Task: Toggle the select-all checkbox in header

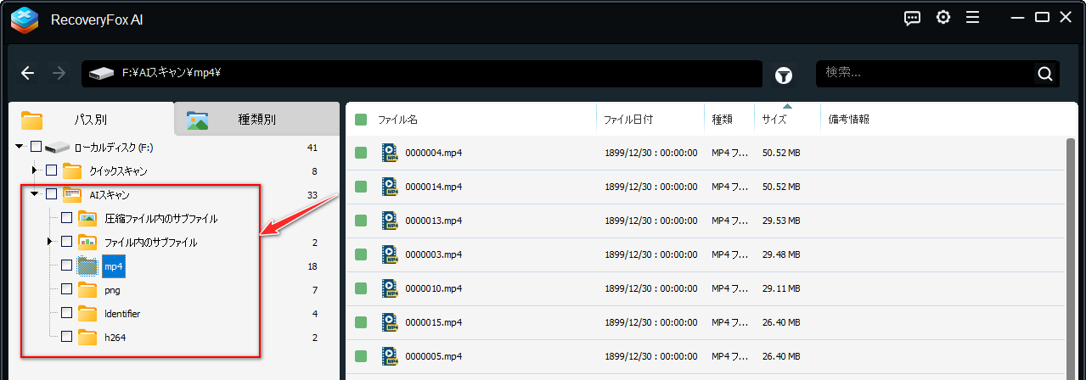Action: tap(361, 120)
